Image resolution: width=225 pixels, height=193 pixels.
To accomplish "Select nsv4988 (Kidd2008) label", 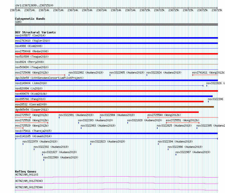I will click(x=29, y=46).
